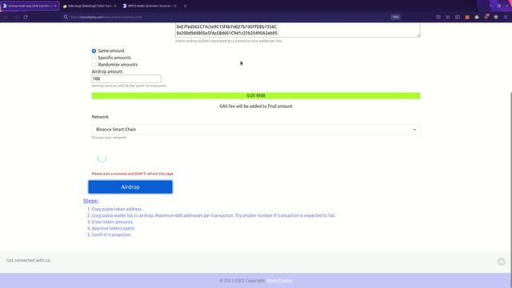Save page to Pocket icon
This screenshot has width=512, height=288.
click(x=438, y=17)
